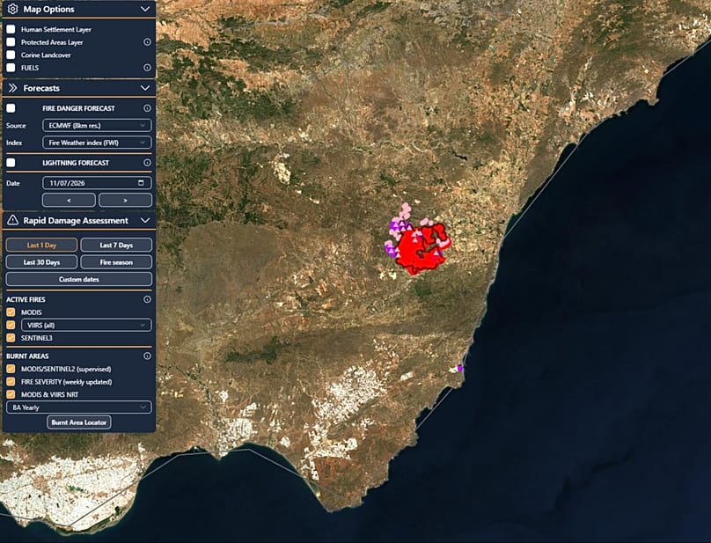Enable FUELS layer checkbox
This screenshot has height=543, width=711.
coord(11,68)
